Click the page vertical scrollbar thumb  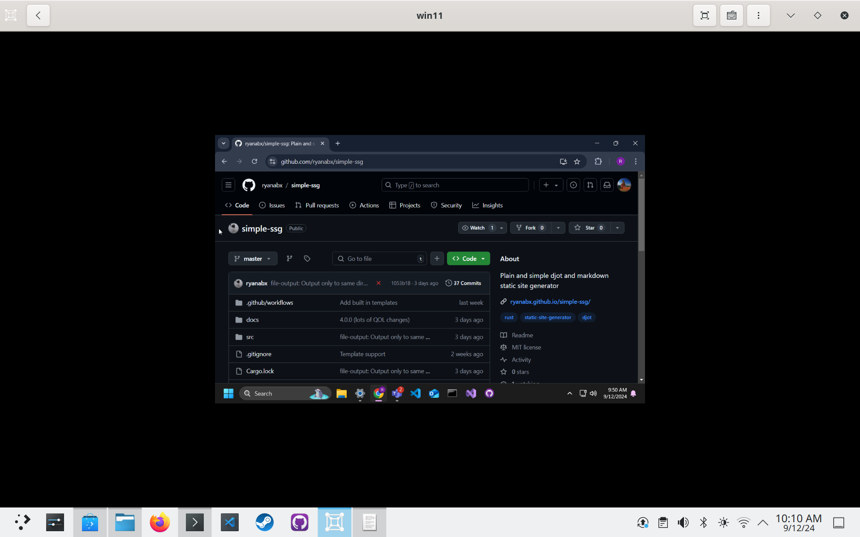pos(641,215)
